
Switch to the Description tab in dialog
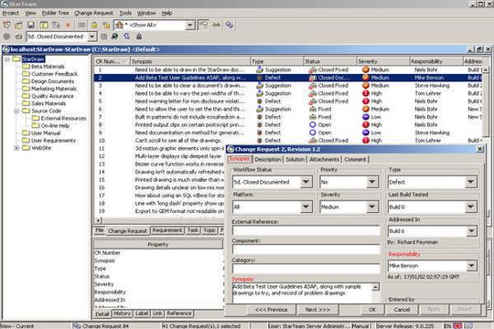[x=268, y=159]
